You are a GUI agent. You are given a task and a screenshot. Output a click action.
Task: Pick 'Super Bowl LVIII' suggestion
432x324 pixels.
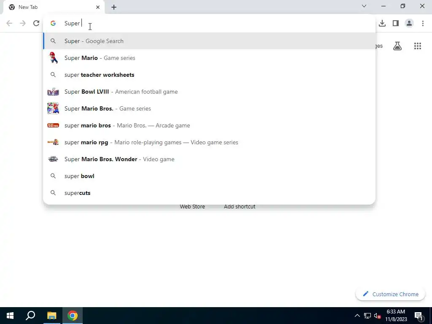pyautogui.click(x=209, y=92)
